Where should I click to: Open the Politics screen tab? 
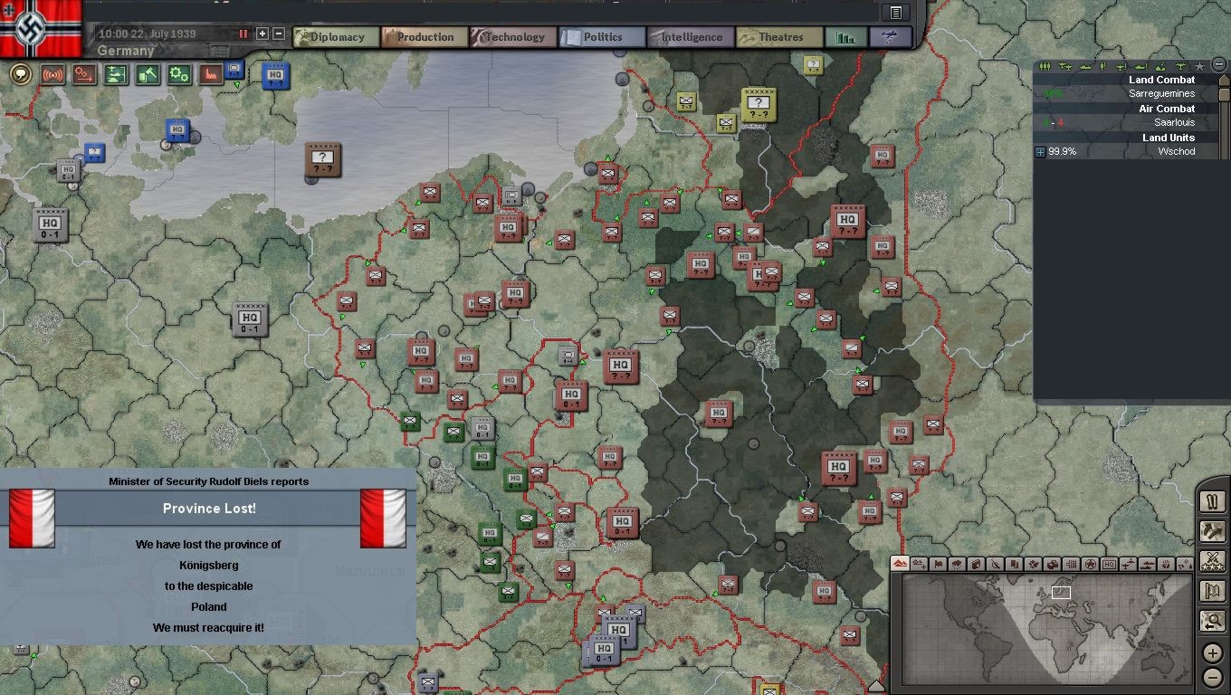(602, 37)
